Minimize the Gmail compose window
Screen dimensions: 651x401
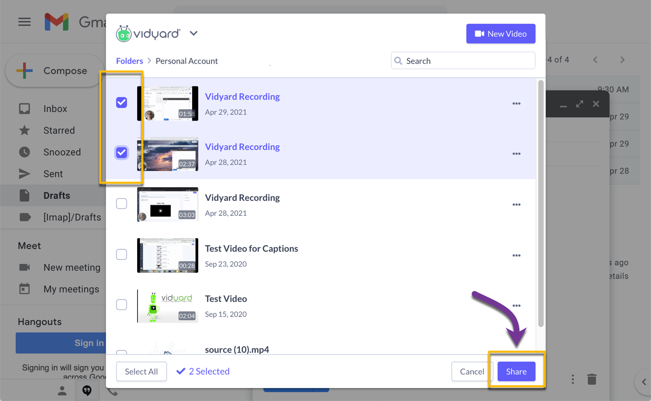coord(563,106)
